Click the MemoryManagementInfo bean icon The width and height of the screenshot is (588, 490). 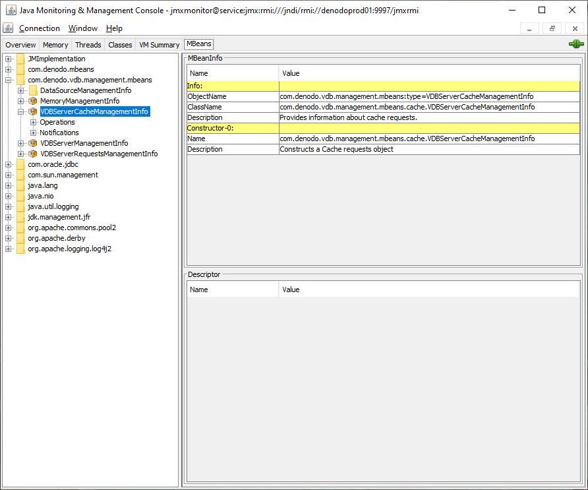33,101
